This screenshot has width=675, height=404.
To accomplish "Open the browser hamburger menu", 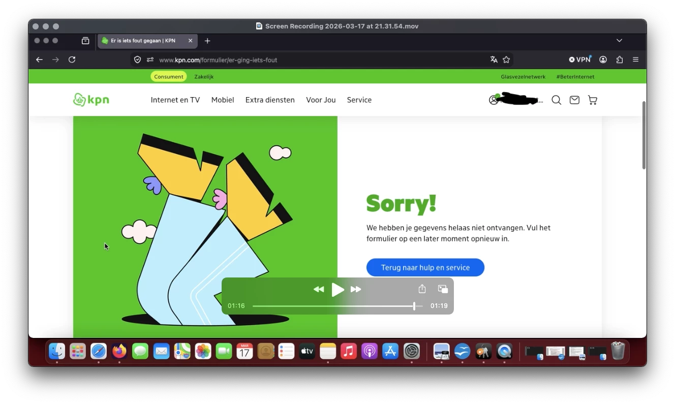I will pyautogui.click(x=635, y=59).
